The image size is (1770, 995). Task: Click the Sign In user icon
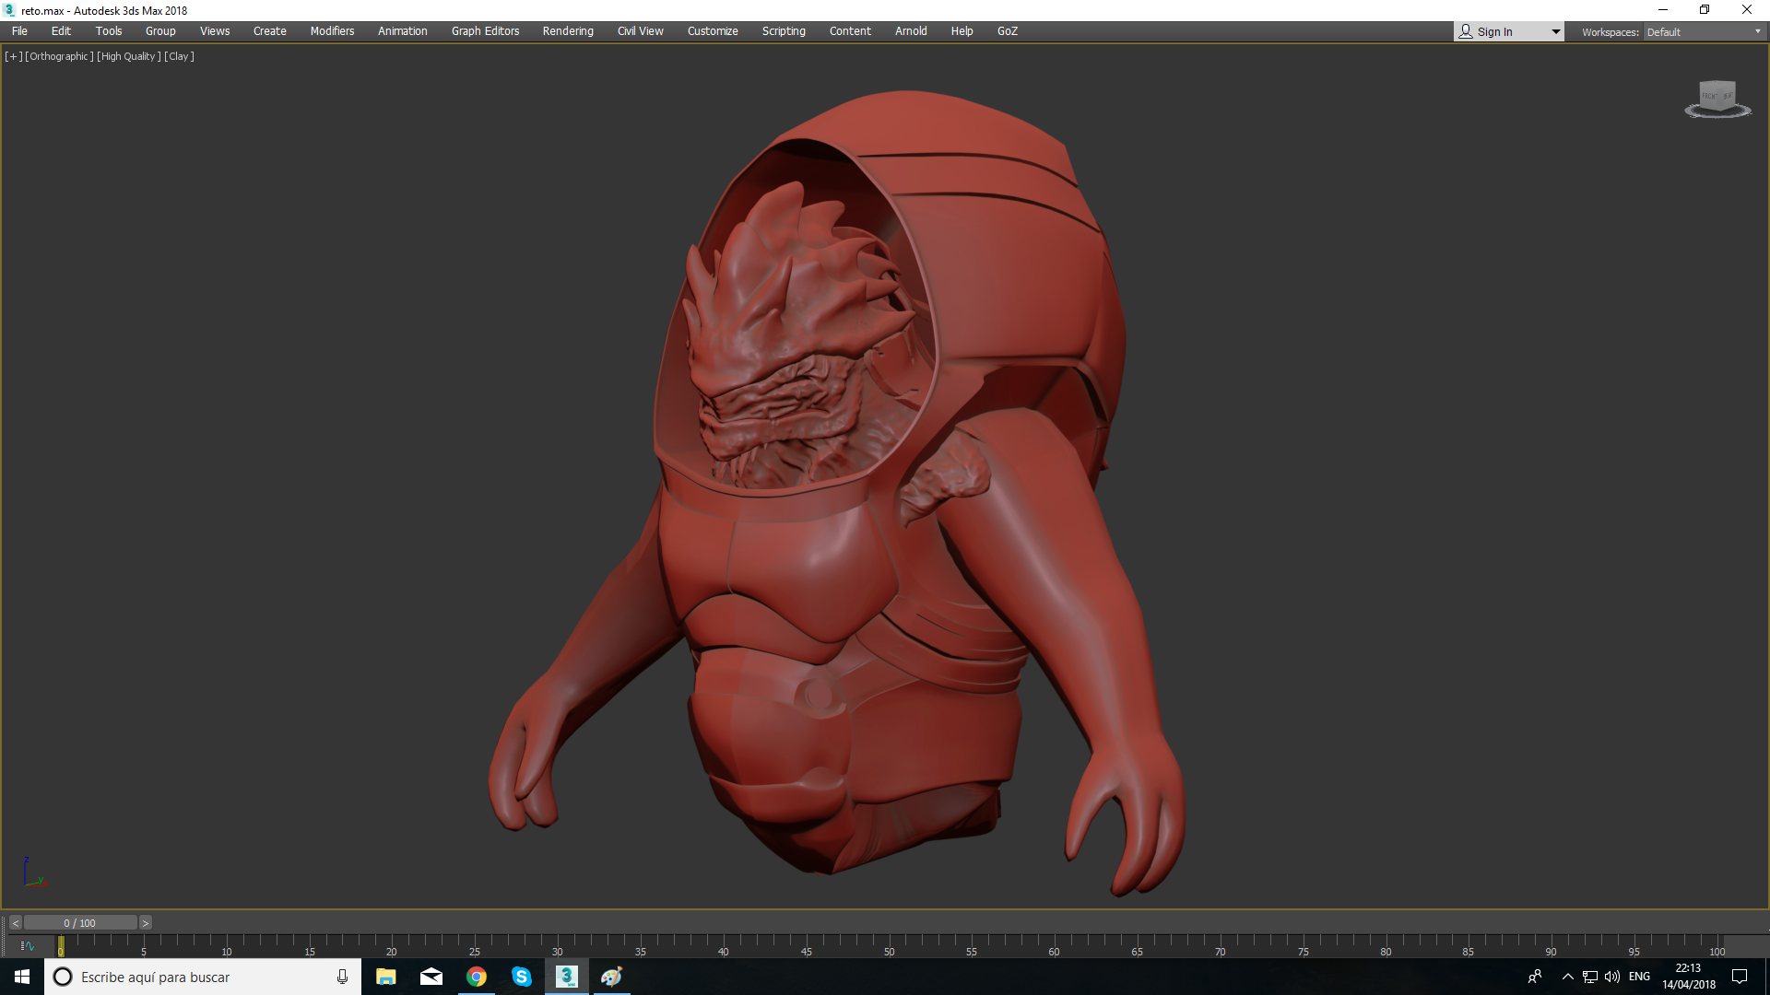click(1466, 31)
